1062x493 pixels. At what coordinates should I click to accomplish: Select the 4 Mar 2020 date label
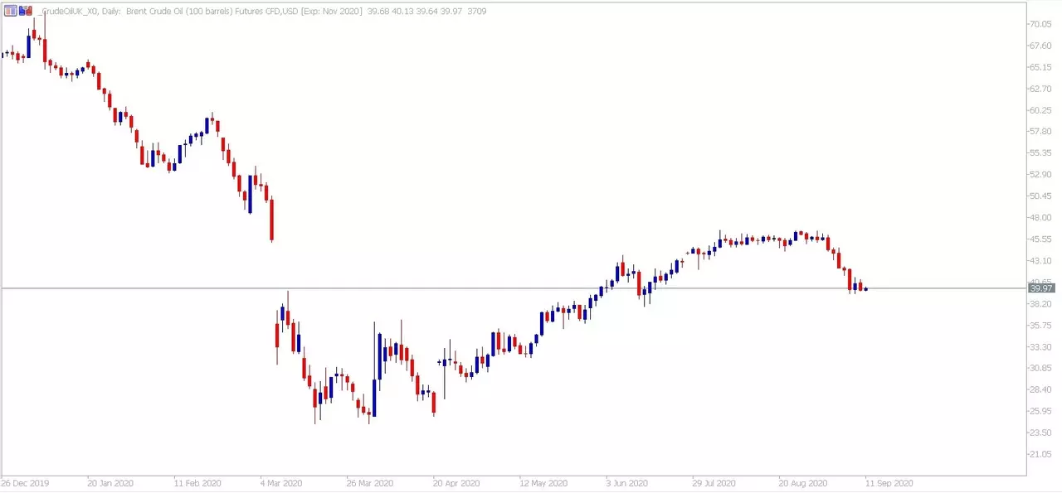click(x=283, y=483)
